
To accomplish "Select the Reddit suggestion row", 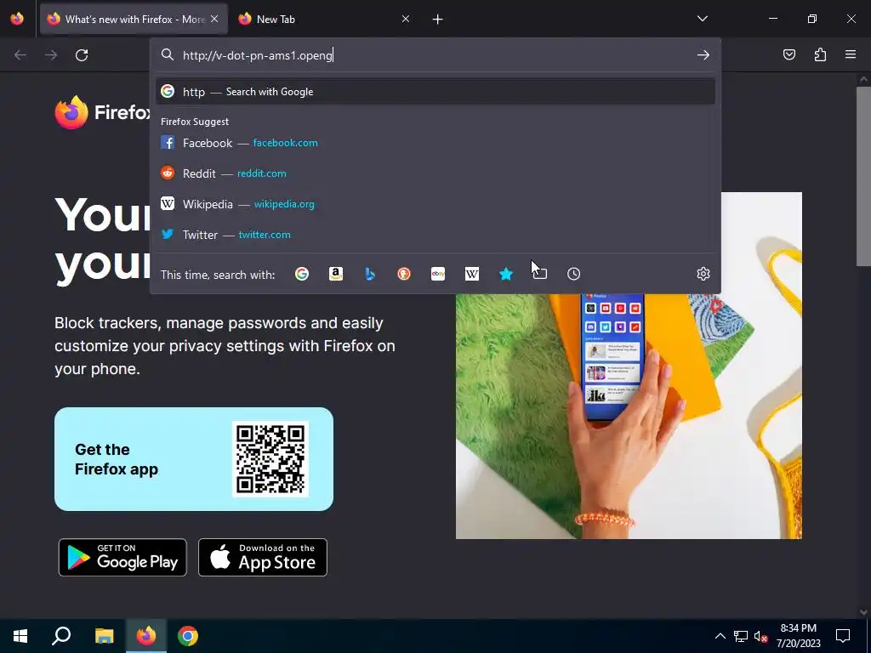I will [x=435, y=173].
